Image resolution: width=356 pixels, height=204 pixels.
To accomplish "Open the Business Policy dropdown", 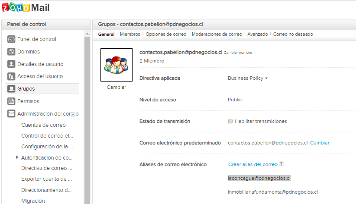I will click(248, 78).
